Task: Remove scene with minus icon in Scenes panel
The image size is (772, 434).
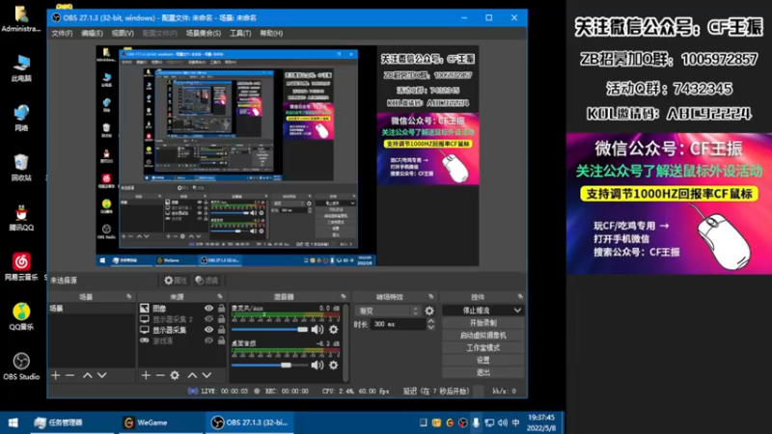Action: point(69,375)
